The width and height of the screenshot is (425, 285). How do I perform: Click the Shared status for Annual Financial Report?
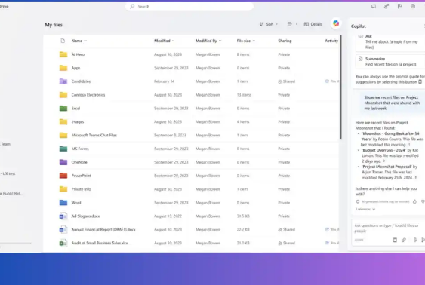pyautogui.click(x=286, y=229)
